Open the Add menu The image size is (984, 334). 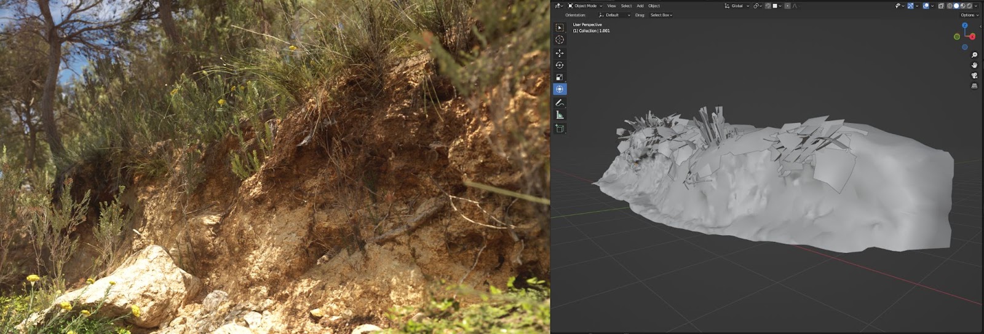click(x=640, y=6)
